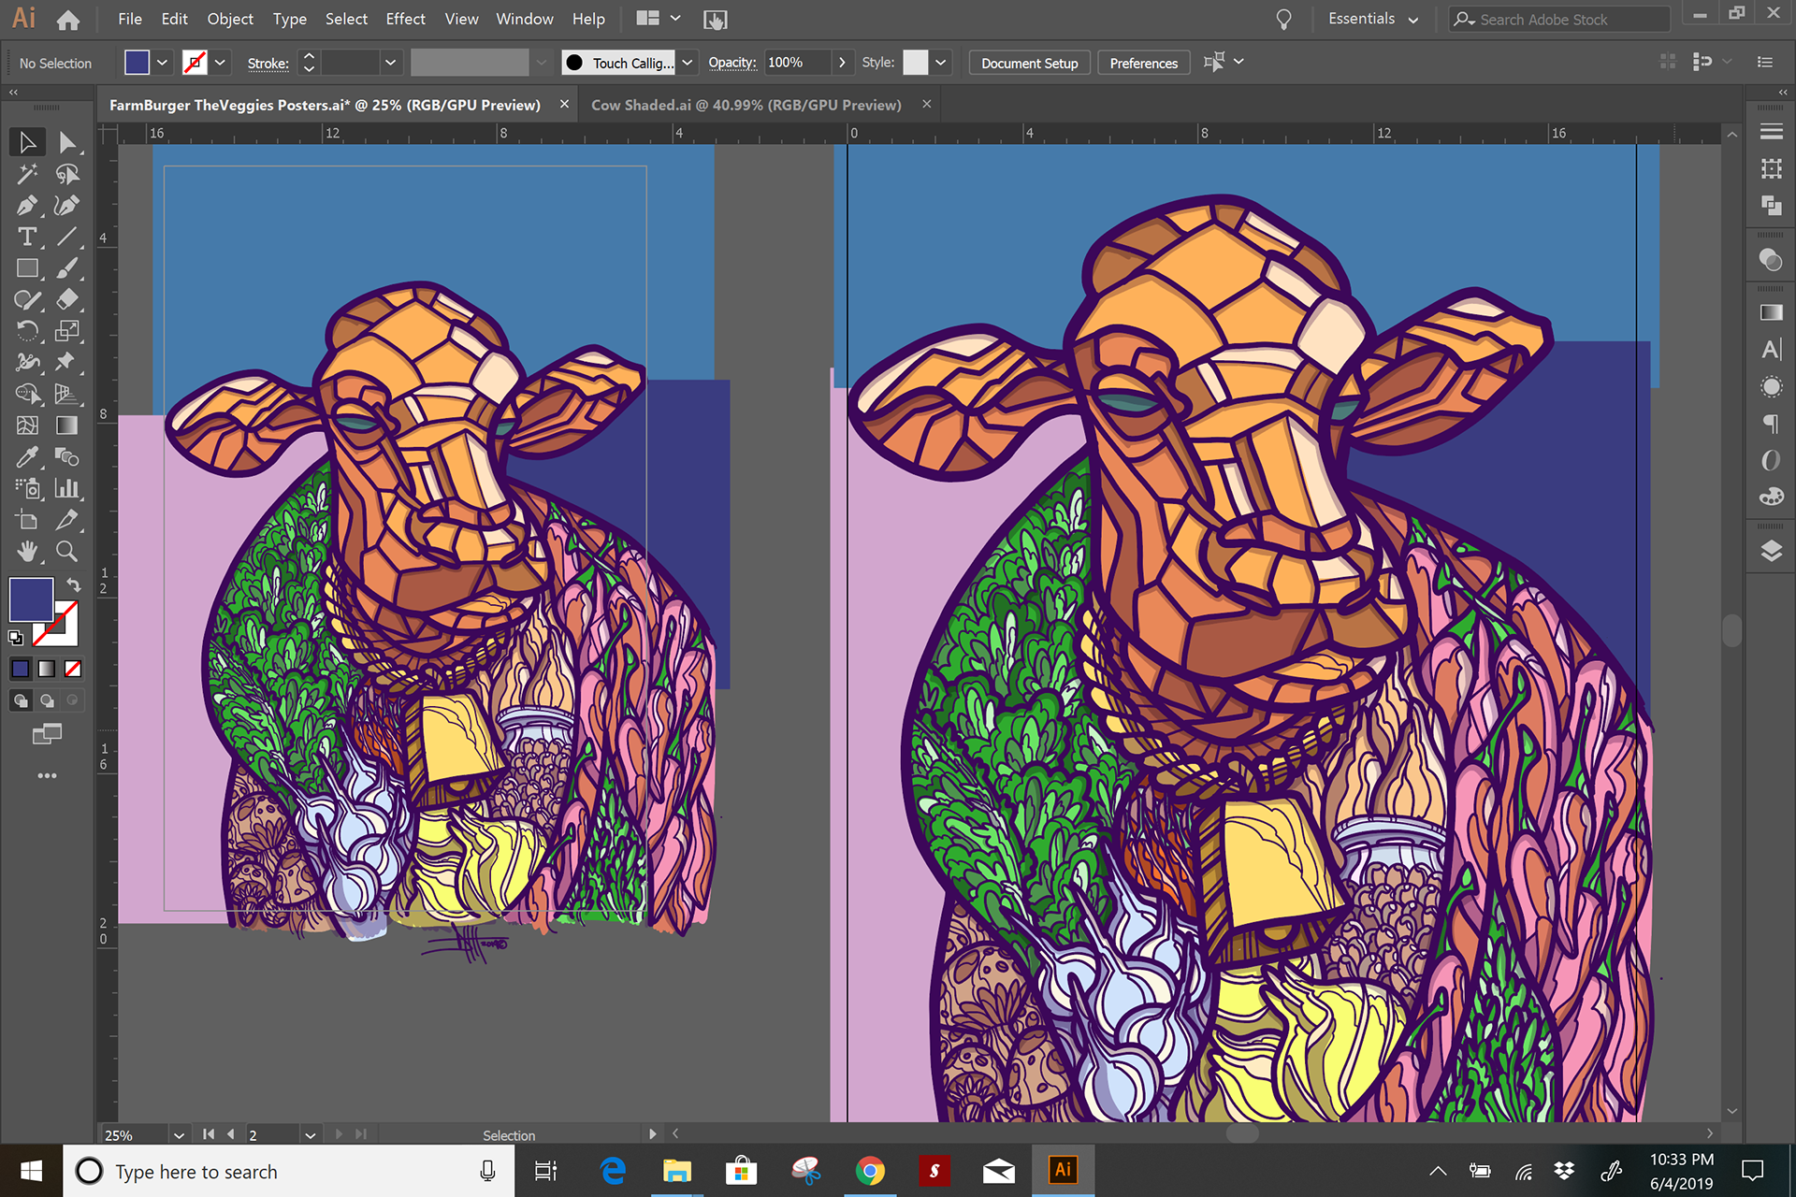
Task: Select the Scale tool
Action: pos(66,331)
